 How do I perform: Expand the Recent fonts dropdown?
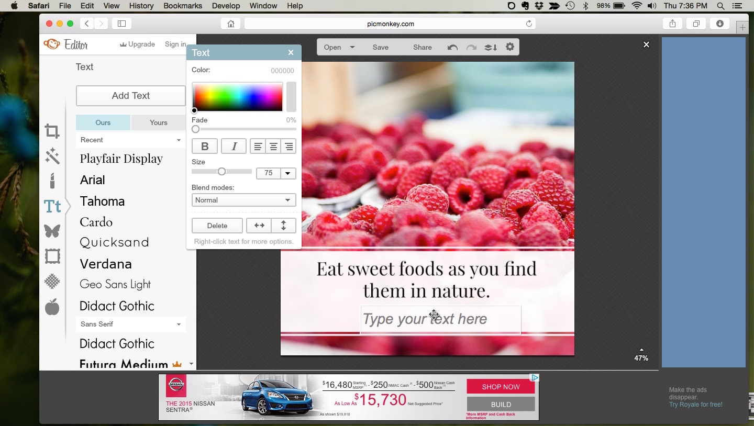[x=131, y=140]
